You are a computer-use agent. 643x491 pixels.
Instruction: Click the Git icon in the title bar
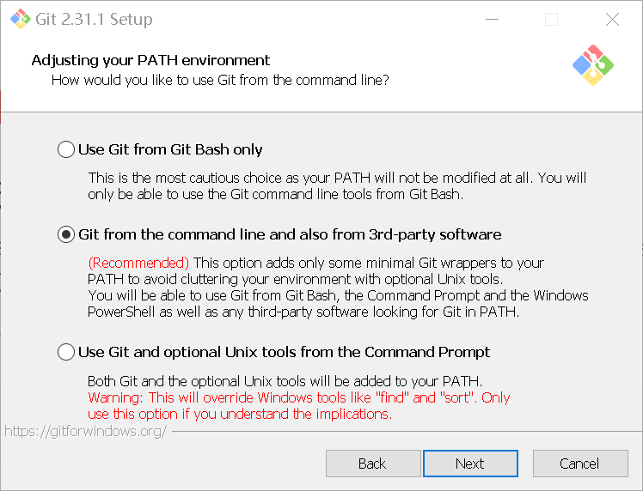pyautogui.click(x=20, y=19)
